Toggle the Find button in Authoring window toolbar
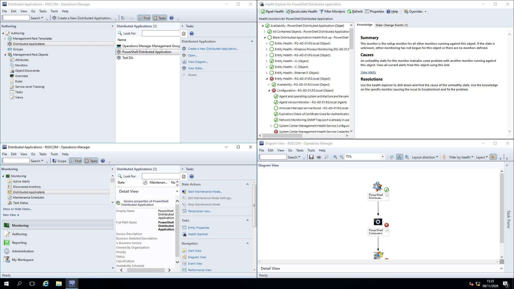Screen dimensions: 514x289 [144, 18]
